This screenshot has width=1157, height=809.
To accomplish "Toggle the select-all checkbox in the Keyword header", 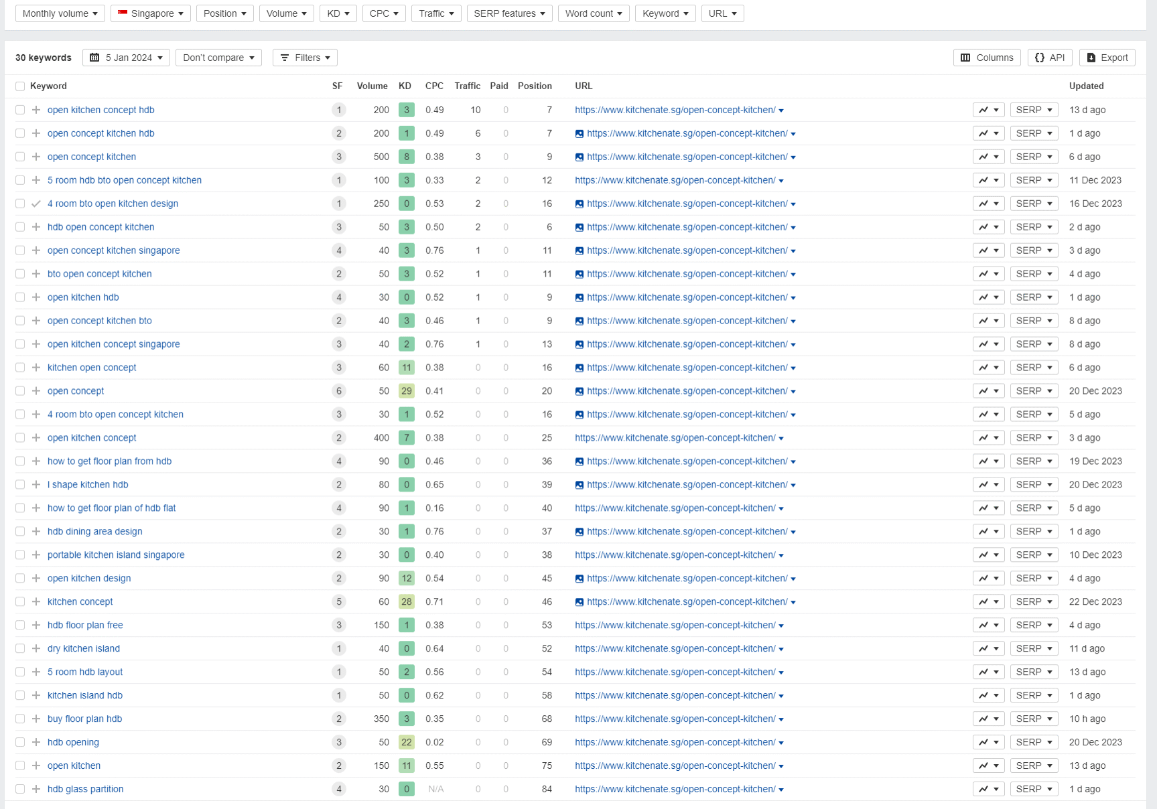I will point(20,86).
